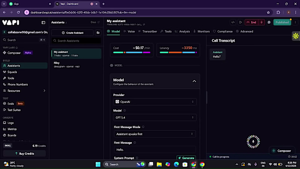Open Evals Beta
This screenshot has width=300, height=169.
coord(24,104)
